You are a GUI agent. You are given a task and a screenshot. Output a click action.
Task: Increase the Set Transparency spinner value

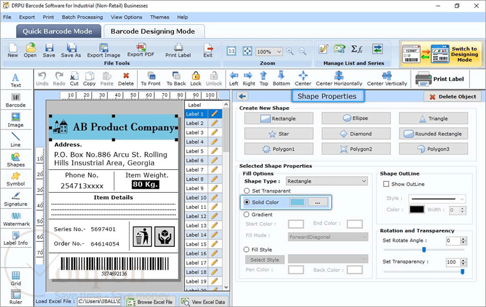[x=464, y=260]
